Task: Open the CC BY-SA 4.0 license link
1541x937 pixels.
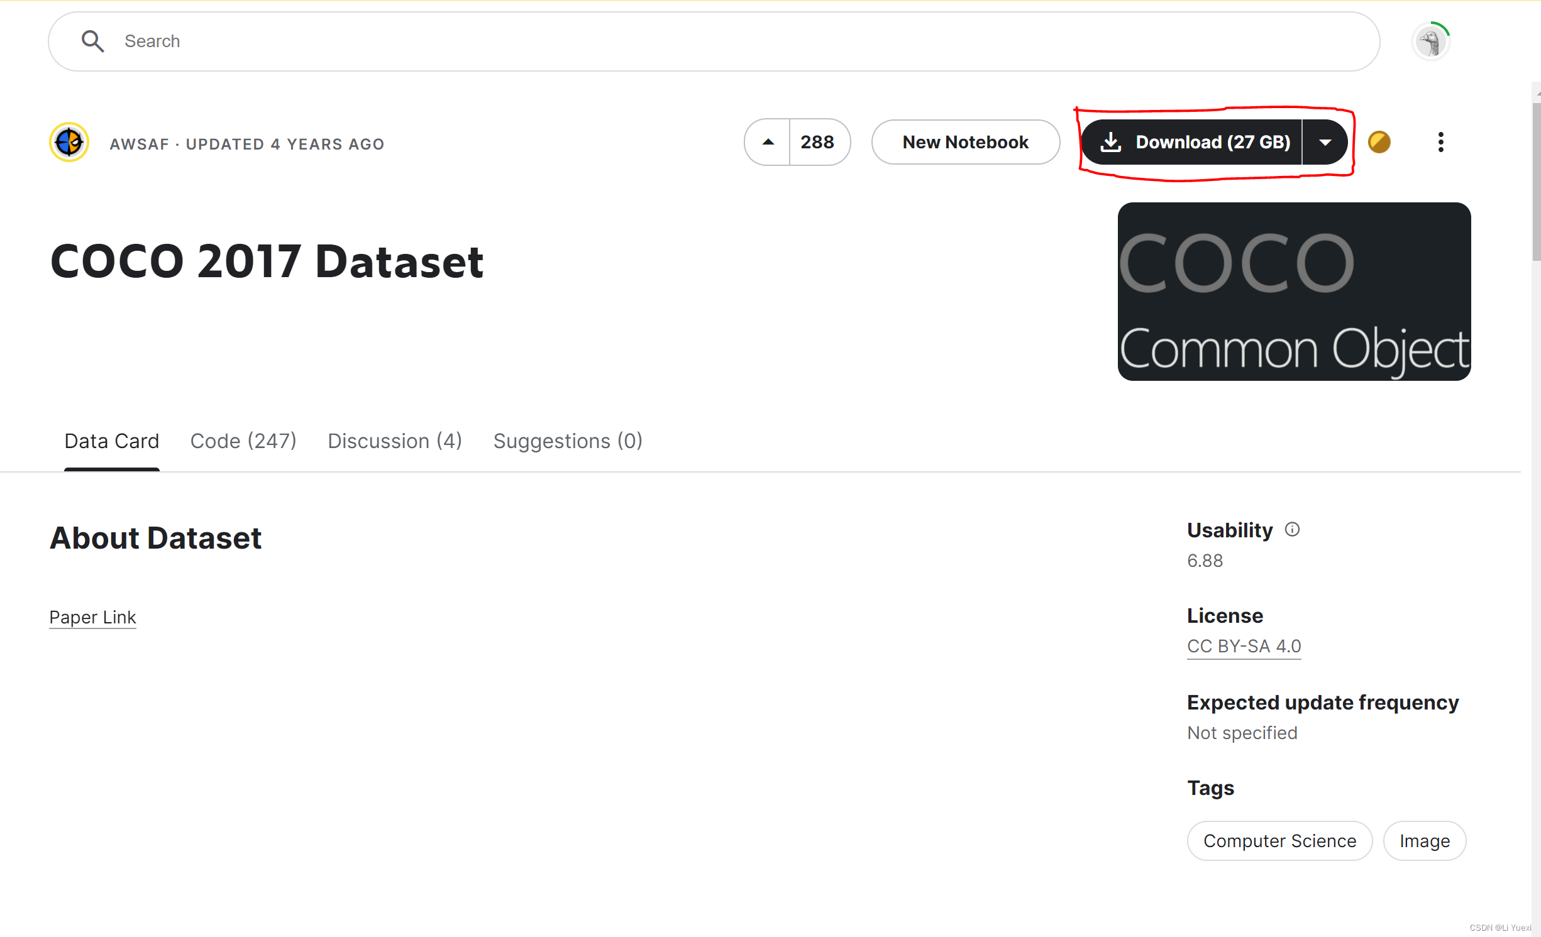Action: pyautogui.click(x=1244, y=646)
